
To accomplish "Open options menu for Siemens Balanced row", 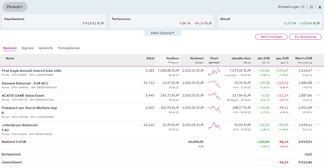I will 318,83.
